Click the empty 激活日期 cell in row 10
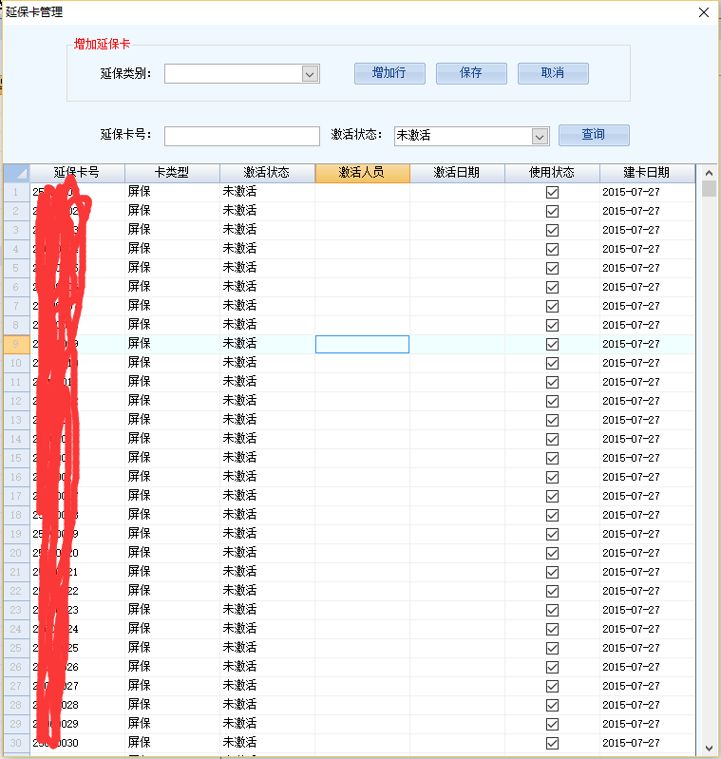Screen dimensions: 721x759 click(457, 363)
